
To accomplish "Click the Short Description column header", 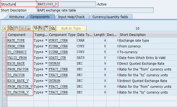I will (148, 35).
